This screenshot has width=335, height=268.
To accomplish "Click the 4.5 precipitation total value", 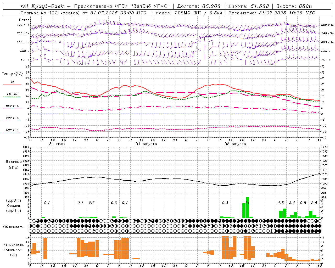I will 281,203.
